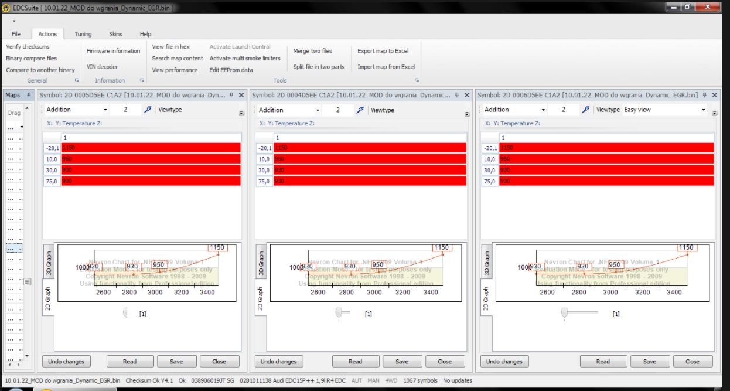The image size is (730, 391).
Task: Click Import map from Excel
Action: pos(386,67)
